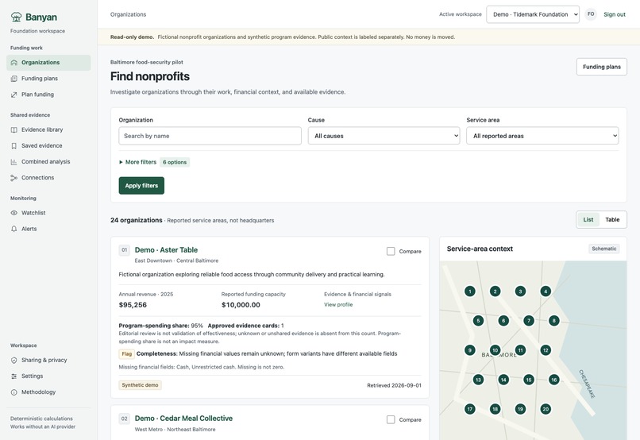The width and height of the screenshot is (640, 440).
Task: Click the Alerts bell icon
Action: [x=13, y=229]
